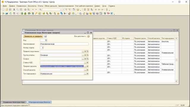The image size is (190, 107).
Task: Open lookup magnifier for Группа оплаты
Action: pyautogui.click(x=87, y=55)
